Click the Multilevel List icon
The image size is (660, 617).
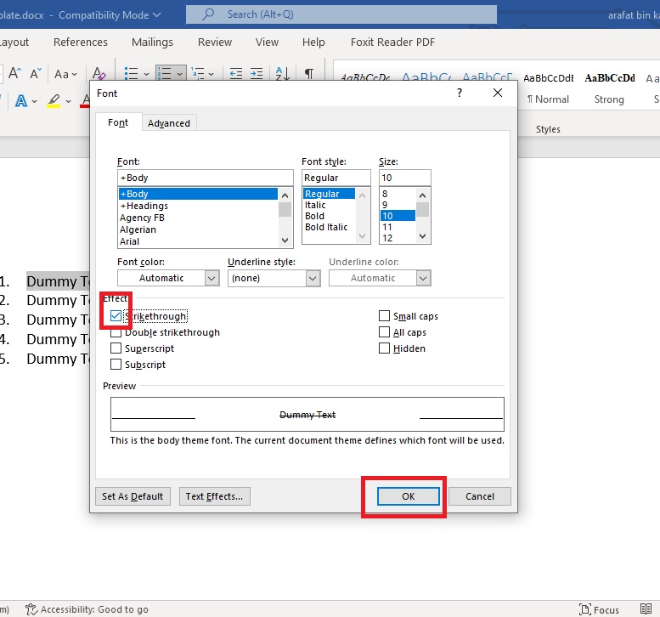[198, 74]
